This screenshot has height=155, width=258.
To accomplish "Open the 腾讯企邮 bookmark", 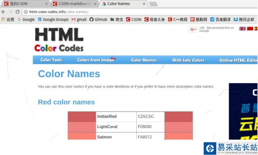I will pyautogui.click(x=244, y=19).
